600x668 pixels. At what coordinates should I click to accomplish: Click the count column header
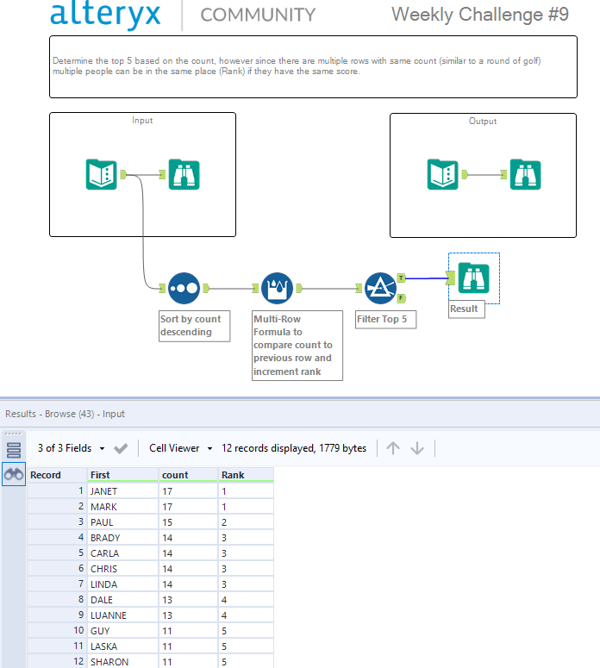pyautogui.click(x=188, y=475)
